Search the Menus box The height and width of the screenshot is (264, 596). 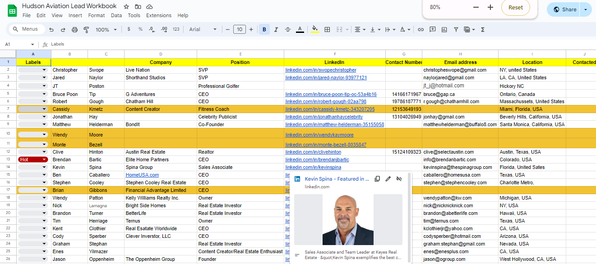[x=27, y=29]
